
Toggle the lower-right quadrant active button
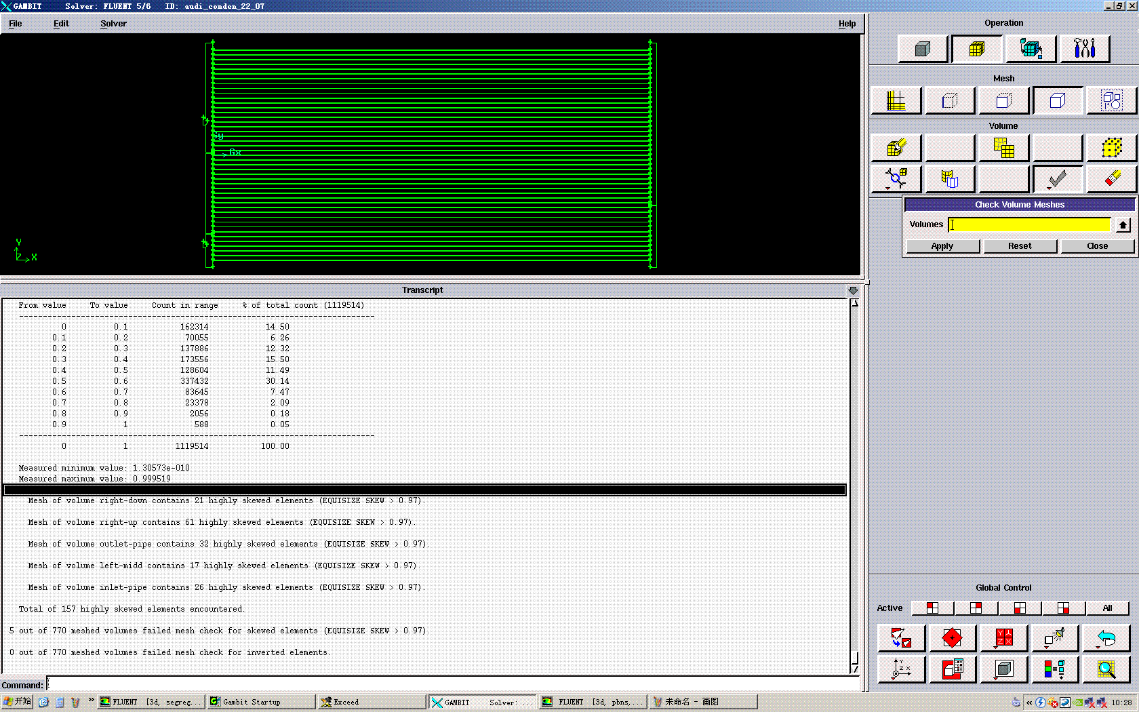[1063, 608]
